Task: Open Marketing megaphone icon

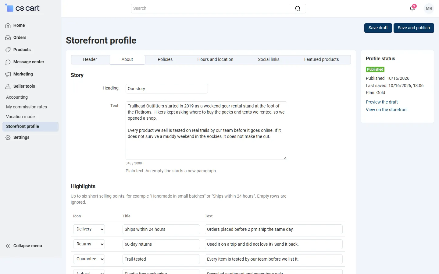Action: pyautogui.click(x=8, y=74)
